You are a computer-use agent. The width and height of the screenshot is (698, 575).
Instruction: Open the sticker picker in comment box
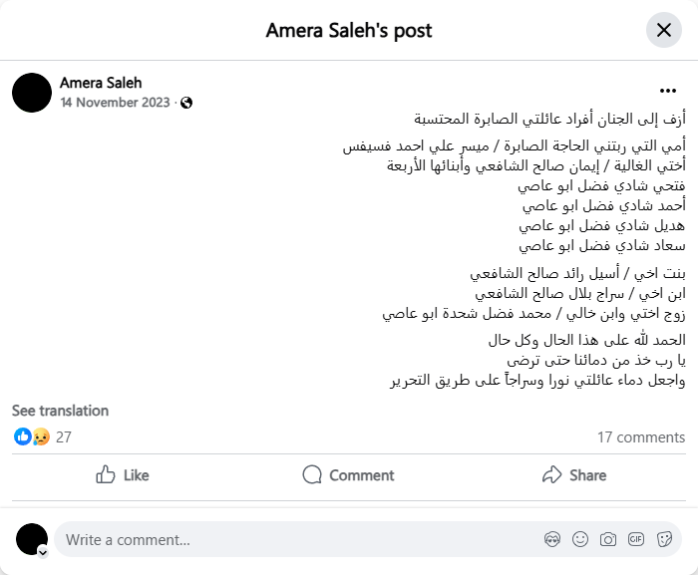click(664, 540)
